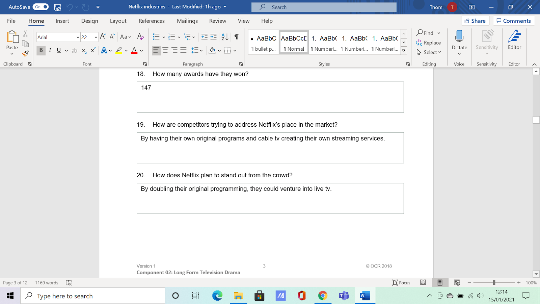The width and height of the screenshot is (540, 304).
Task: Click the Sort A to Z icon
Action: (225, 37)
